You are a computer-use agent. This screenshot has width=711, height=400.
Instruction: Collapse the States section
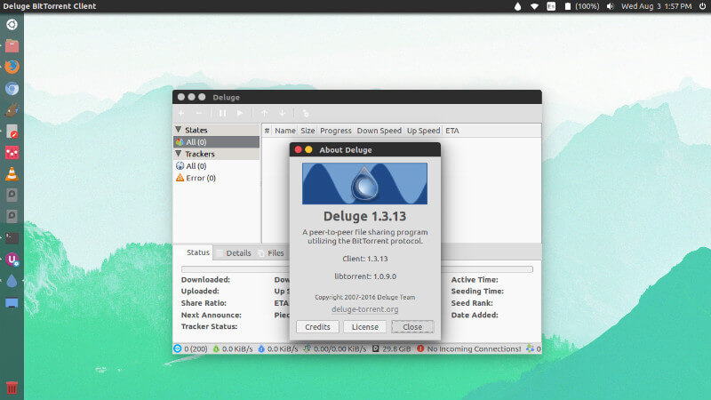178,131
